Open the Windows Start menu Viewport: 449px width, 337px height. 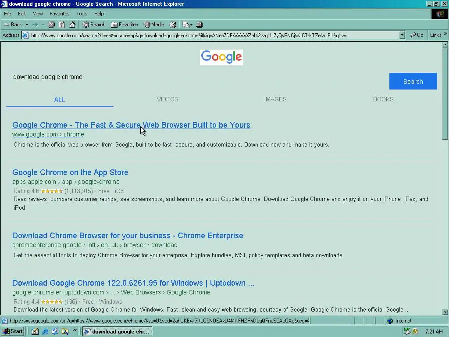tap(13, 332)
